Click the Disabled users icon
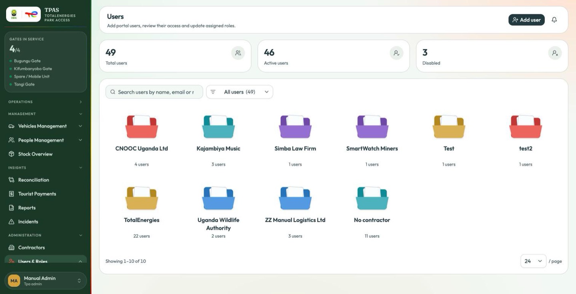 point(555,53)
